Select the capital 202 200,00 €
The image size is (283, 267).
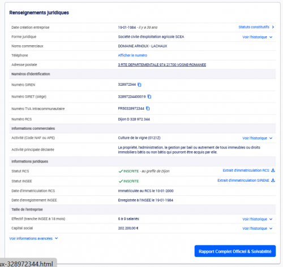(x=128, y=228)
